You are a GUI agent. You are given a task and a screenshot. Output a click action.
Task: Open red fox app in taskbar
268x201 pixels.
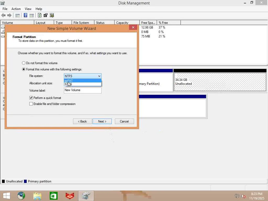click(70, 196)
